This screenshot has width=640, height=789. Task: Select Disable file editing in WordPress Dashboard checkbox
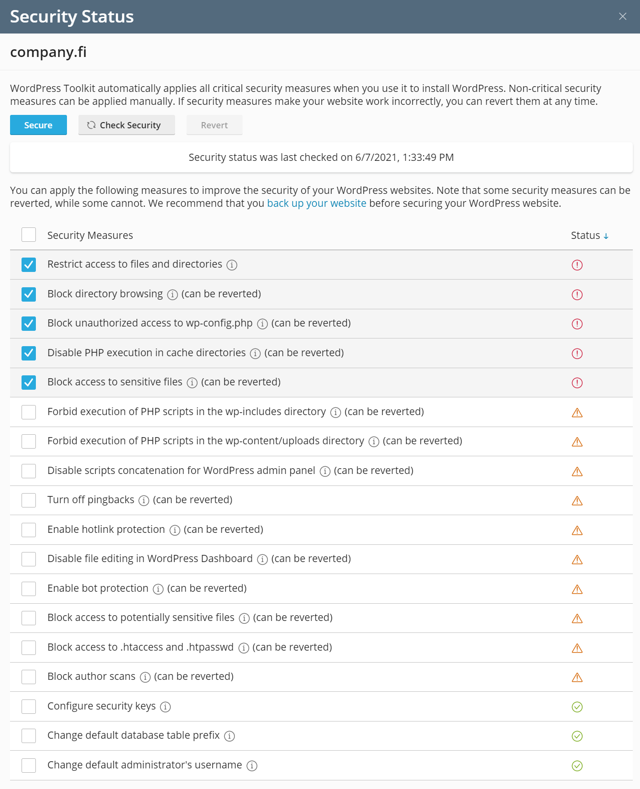[29, 559]
